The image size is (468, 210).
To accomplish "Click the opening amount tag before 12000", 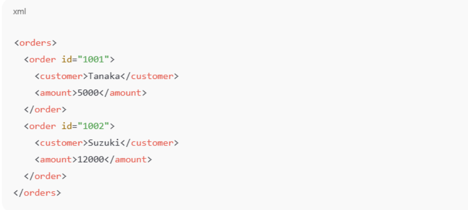I will tap(56, 159).
